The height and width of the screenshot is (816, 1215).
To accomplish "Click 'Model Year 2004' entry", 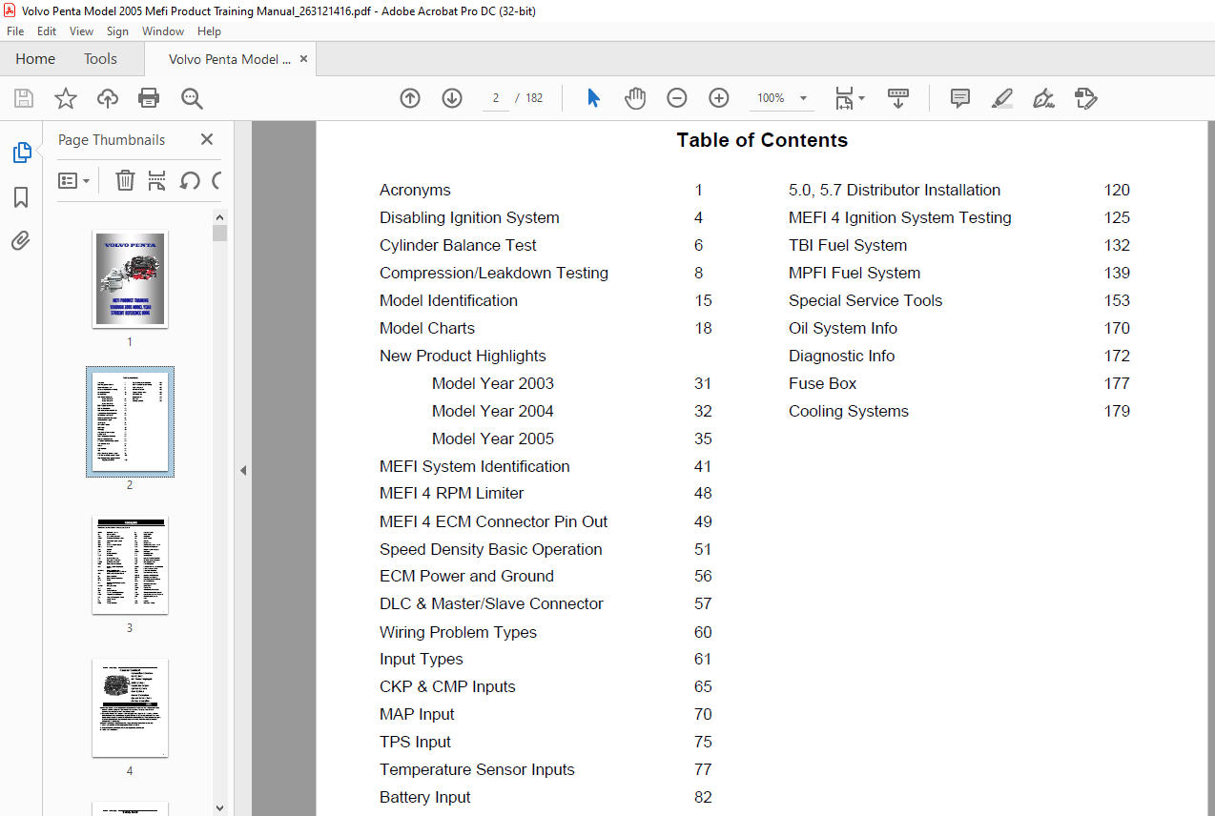I will coord(492,411).
